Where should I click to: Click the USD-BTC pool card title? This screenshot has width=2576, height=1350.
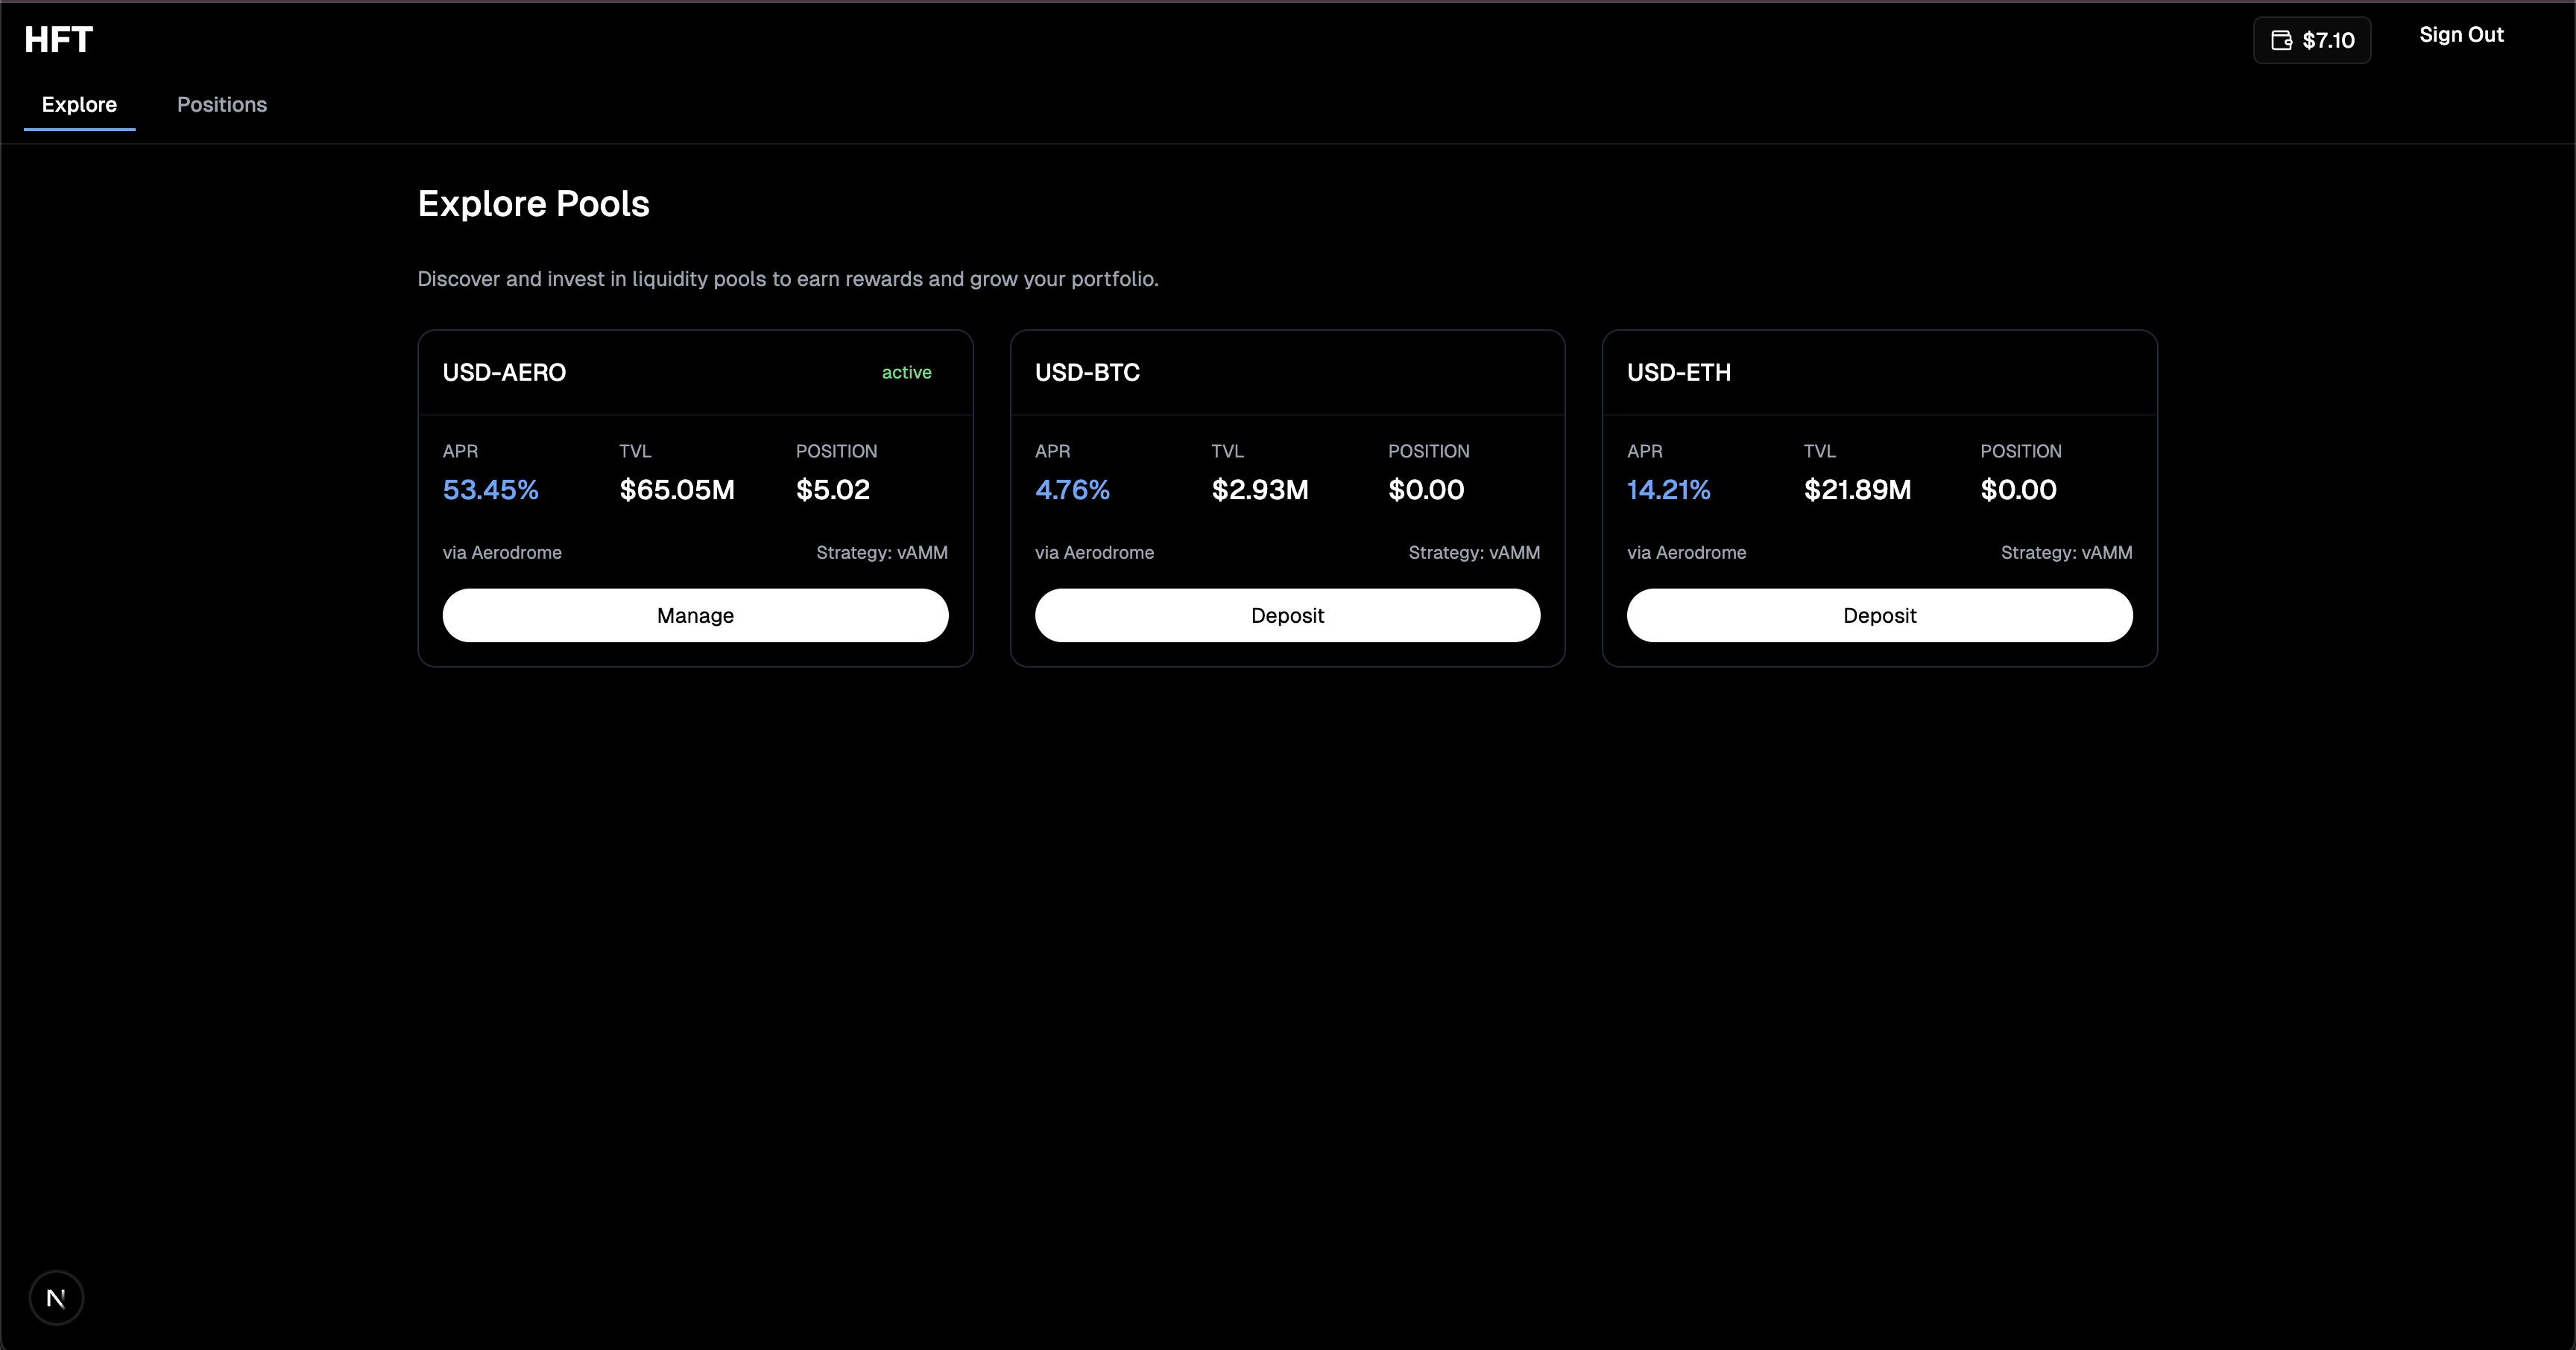tap(1087, 372)
